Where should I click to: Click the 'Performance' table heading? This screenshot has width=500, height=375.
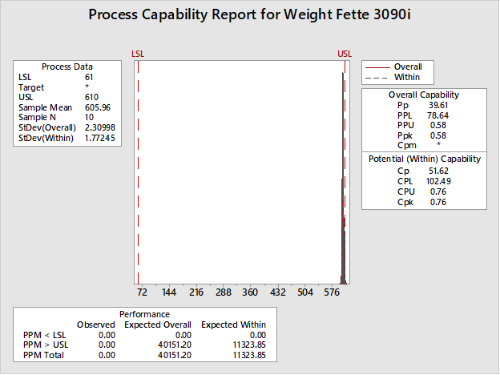(144, 314)
